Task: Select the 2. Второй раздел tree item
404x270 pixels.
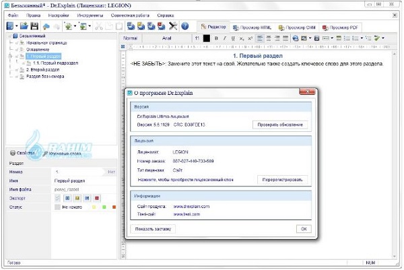Action: tap(43, 70)
